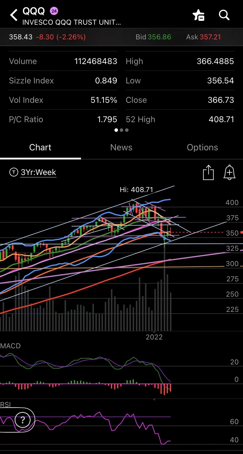Select the High 366.4885 row
Image resolution: width=243 pixels, height=454 pixels.
(x=180, y=61)
